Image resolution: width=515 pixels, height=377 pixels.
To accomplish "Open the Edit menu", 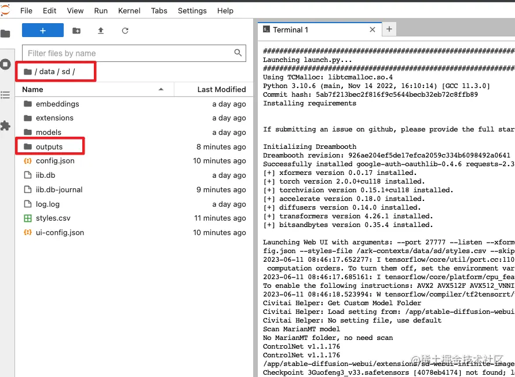I will pos(50,10).
